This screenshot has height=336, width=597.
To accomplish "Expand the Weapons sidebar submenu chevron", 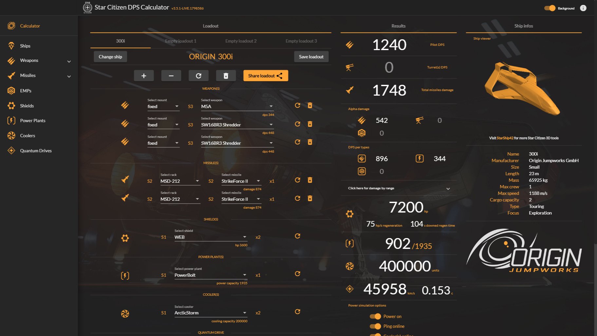I will click(69, 61).
